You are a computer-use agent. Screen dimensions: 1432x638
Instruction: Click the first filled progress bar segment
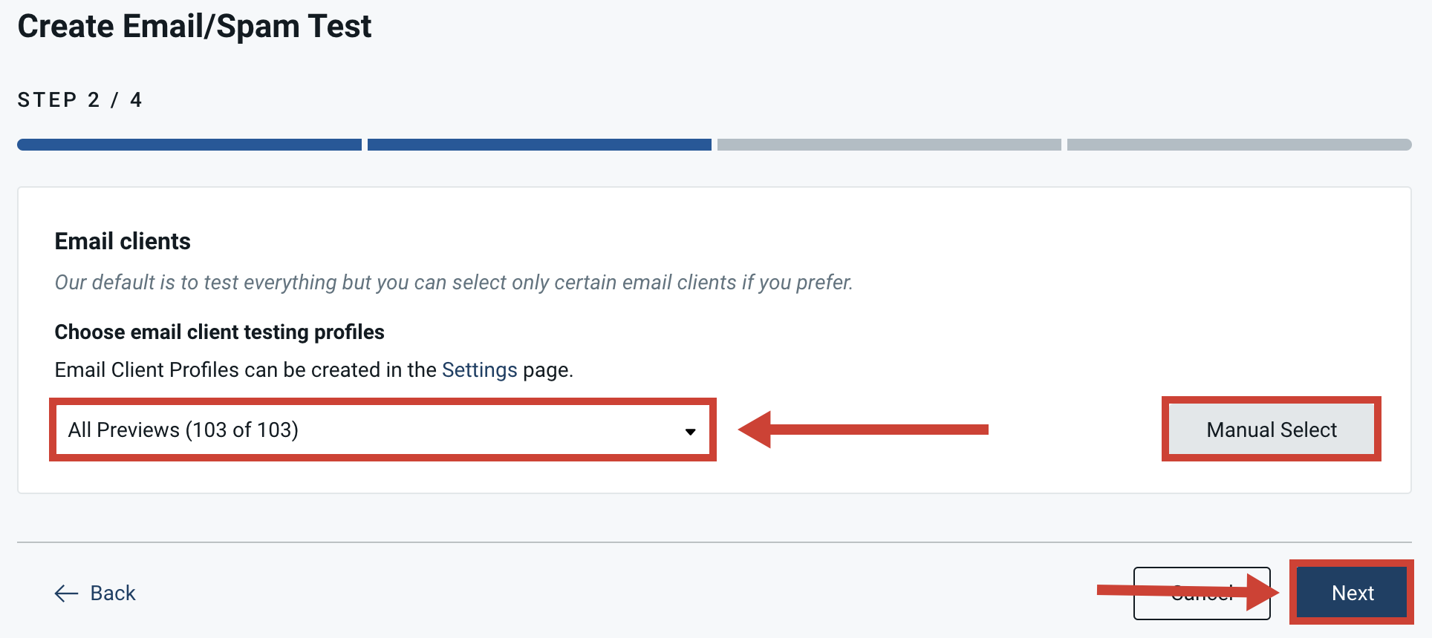point(189,145)
